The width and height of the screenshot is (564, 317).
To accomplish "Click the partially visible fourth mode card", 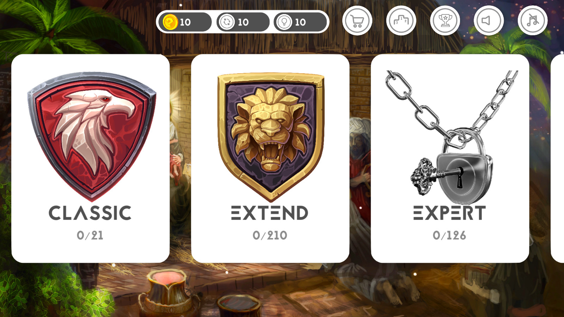I will 558,158.
